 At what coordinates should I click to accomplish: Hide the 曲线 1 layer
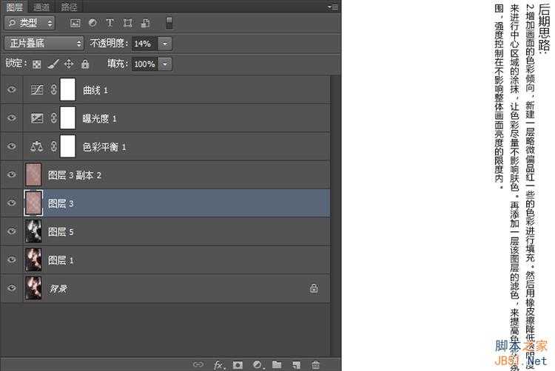coord(11,89)
